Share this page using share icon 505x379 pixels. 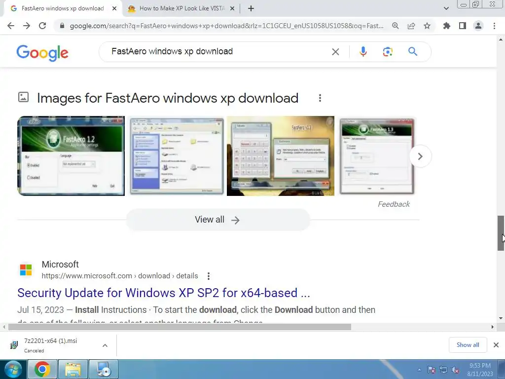click(411, 26)
